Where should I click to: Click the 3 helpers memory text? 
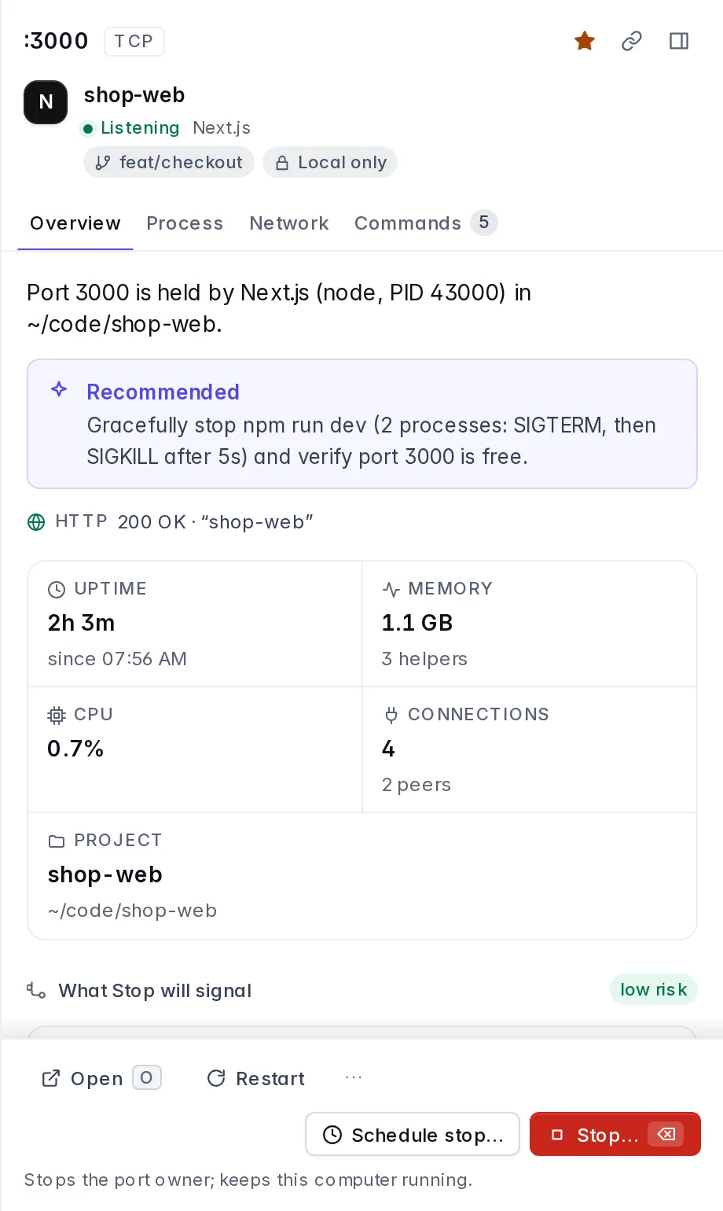424,659
